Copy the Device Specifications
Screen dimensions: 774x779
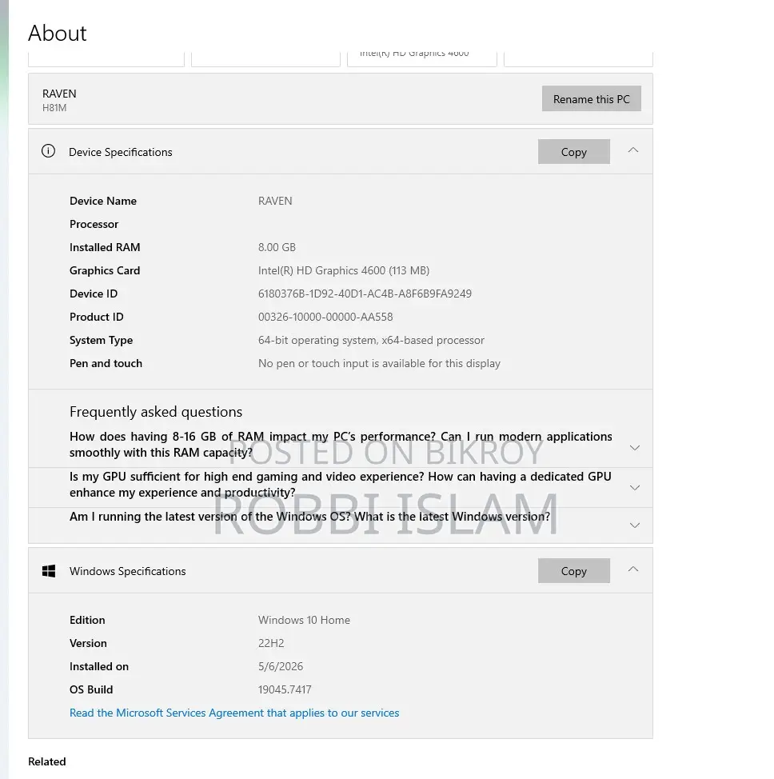pos(574,152)
